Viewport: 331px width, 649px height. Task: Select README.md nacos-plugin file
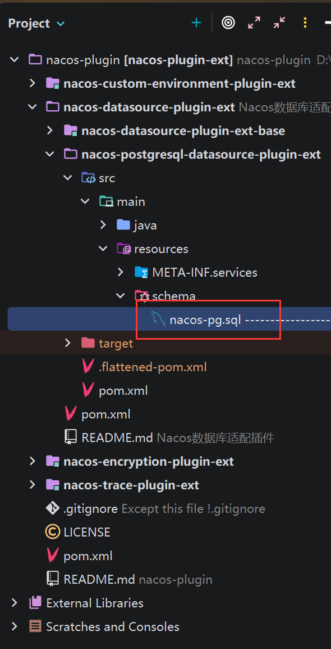(x=138, y=579)
